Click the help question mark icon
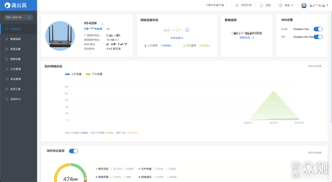 pos(280,6)
